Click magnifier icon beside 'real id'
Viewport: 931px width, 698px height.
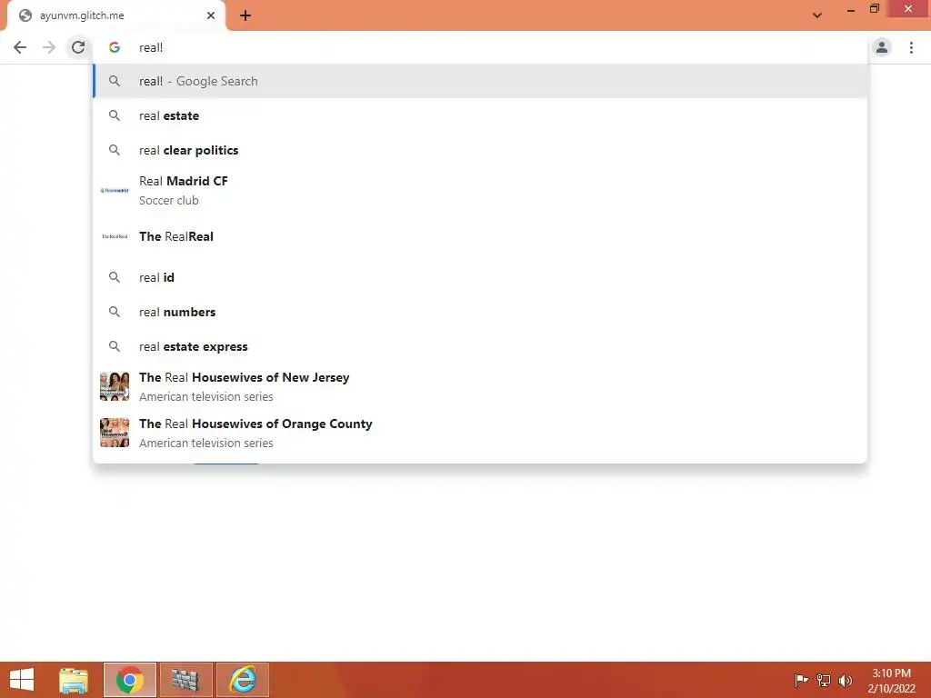point(115,277)
